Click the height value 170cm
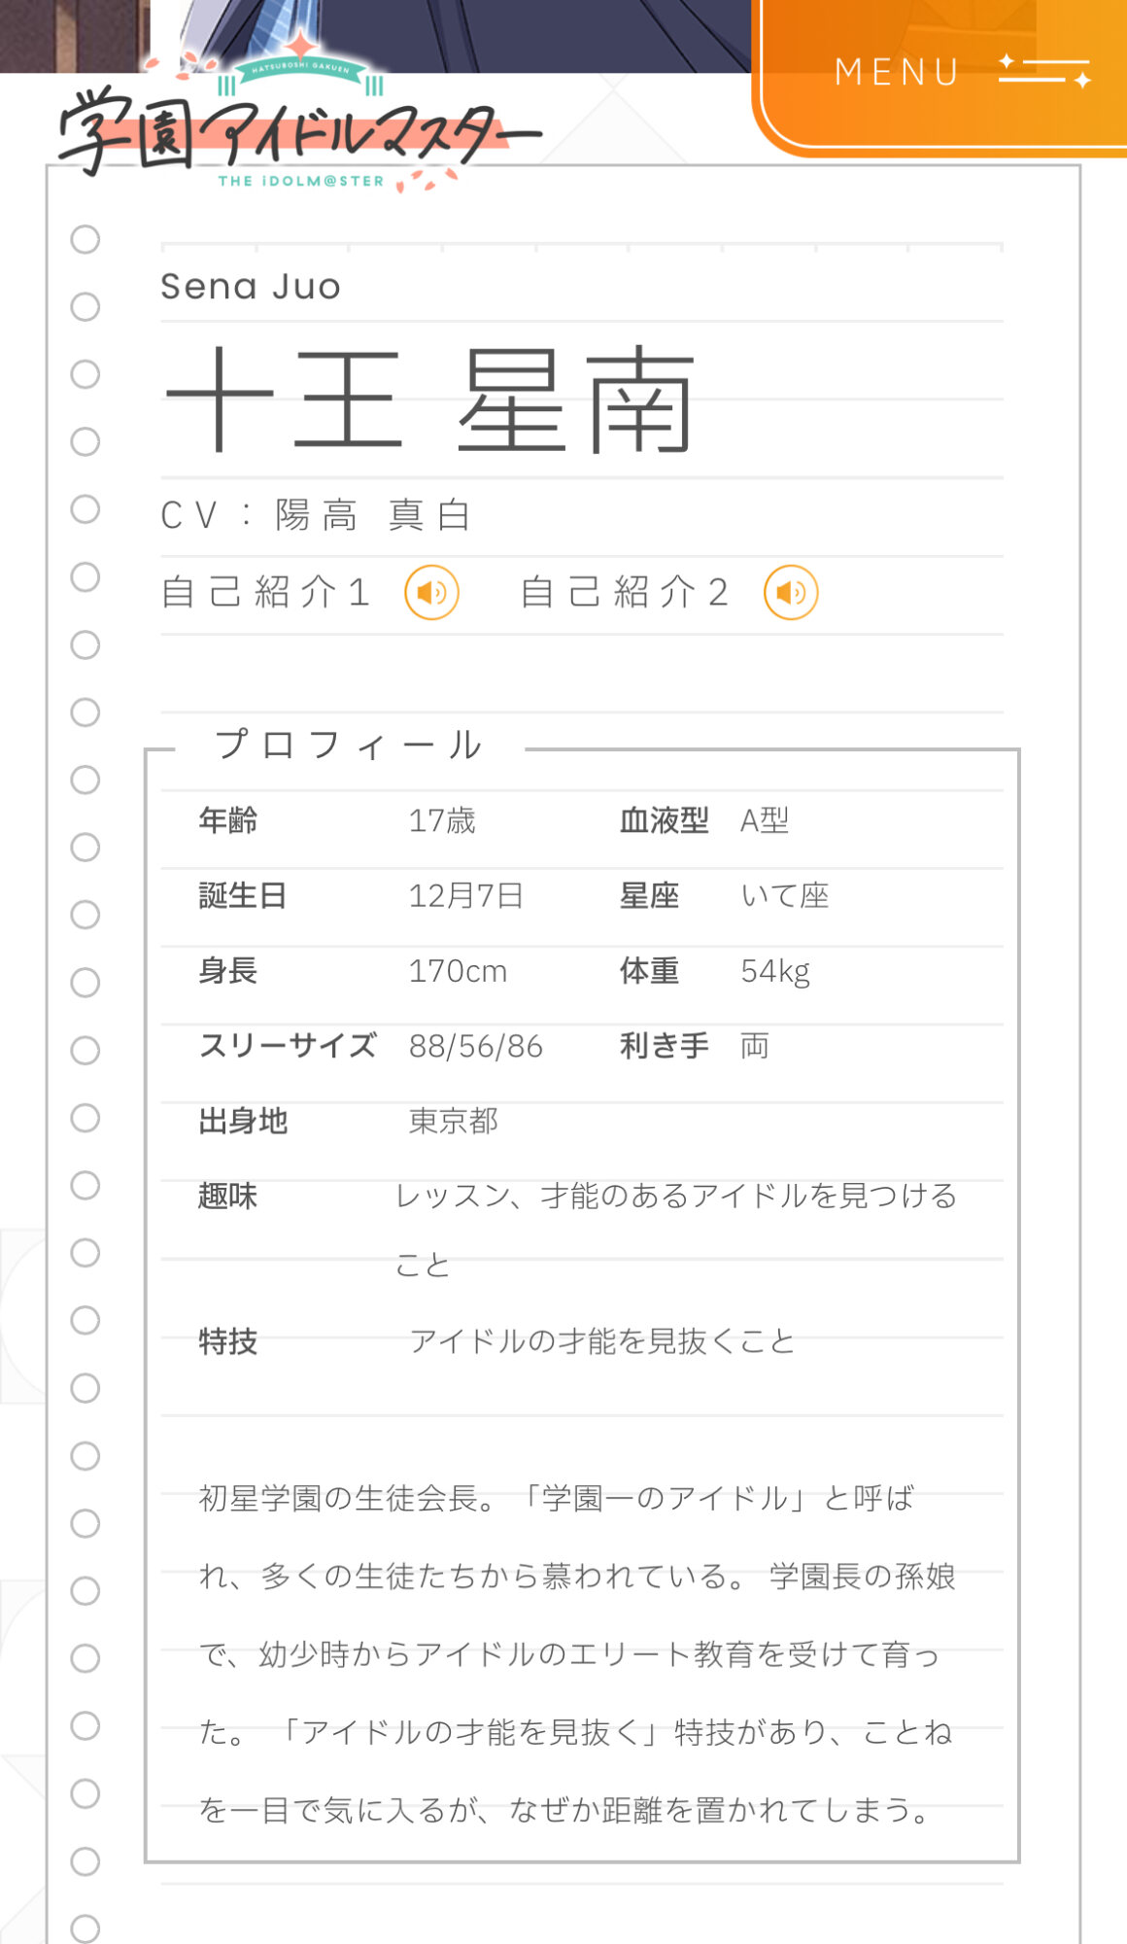This screenshot has width=1127, height=1944. (458, 970)
